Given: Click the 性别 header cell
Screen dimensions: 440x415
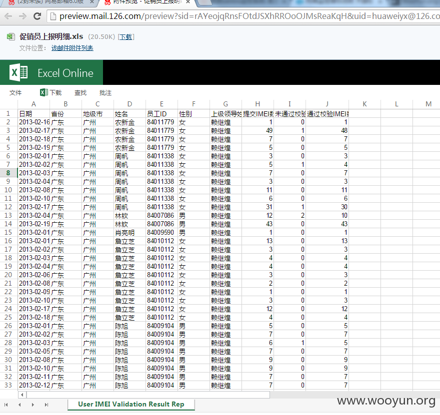Looking at the screenshot, I should point(193,114).
